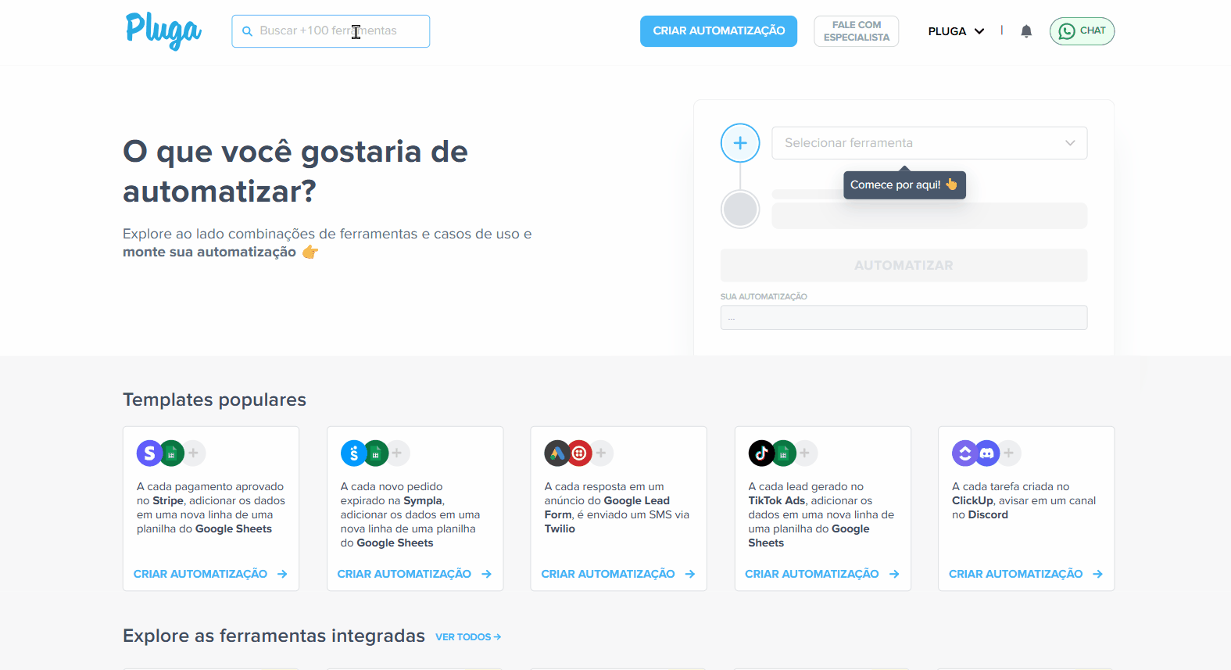The height and width of the screenshot is (670, 1231).
Task: Open the notifications bell
Action: coord(1026,31)
